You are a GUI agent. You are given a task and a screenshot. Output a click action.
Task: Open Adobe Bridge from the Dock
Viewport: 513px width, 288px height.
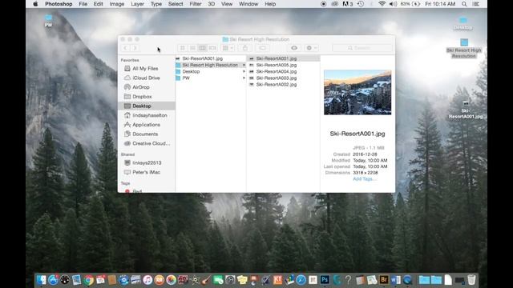(x=384, y=280)
